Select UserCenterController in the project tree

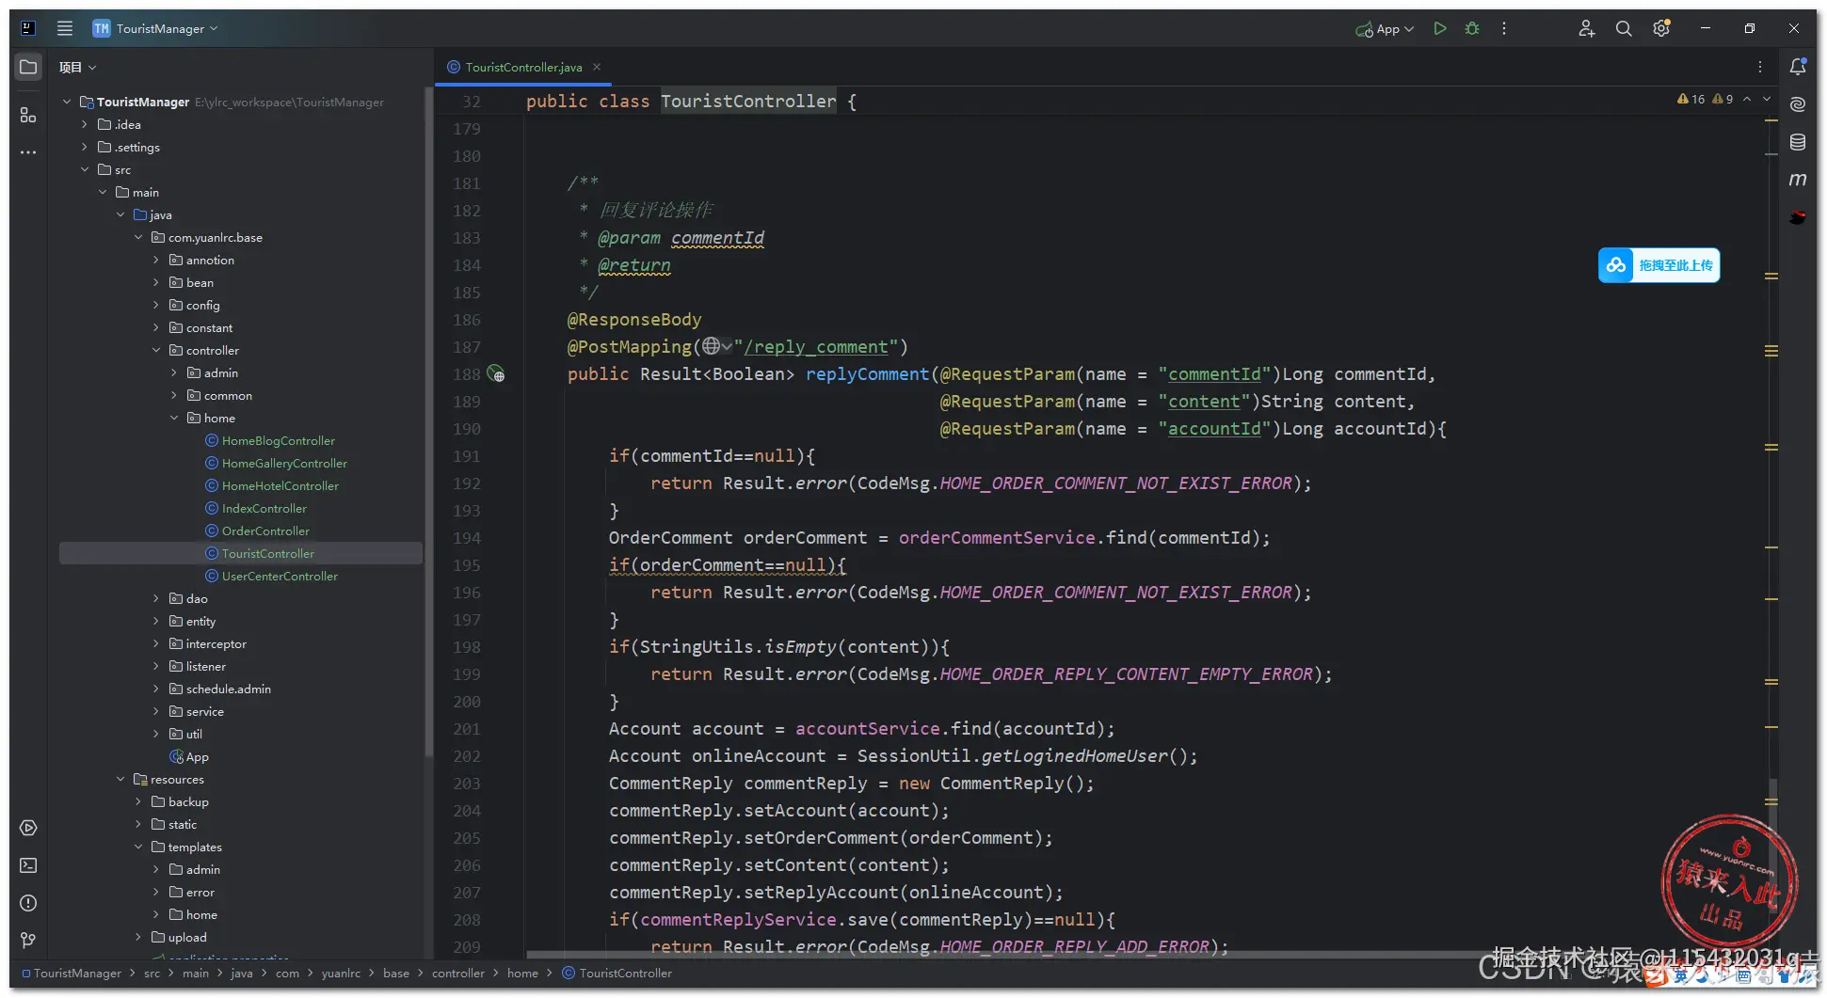click(x=280, y=576)
